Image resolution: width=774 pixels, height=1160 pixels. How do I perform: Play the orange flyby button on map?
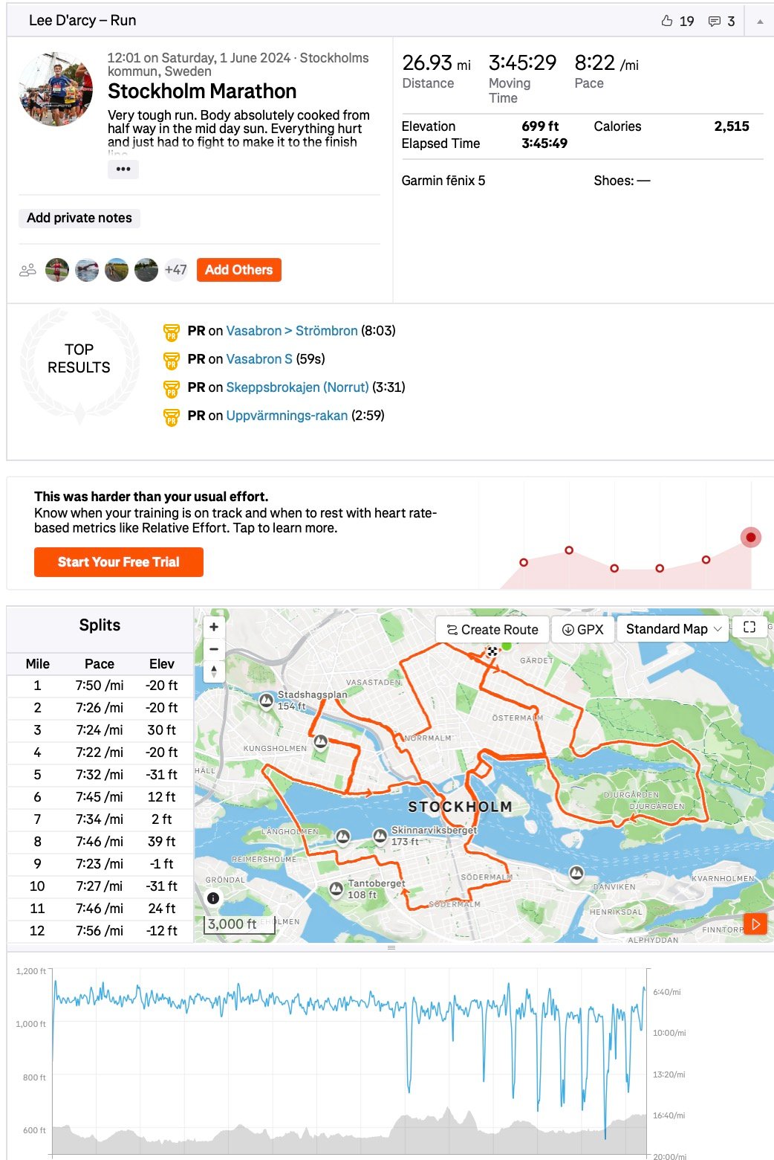(x=755, y=924)
